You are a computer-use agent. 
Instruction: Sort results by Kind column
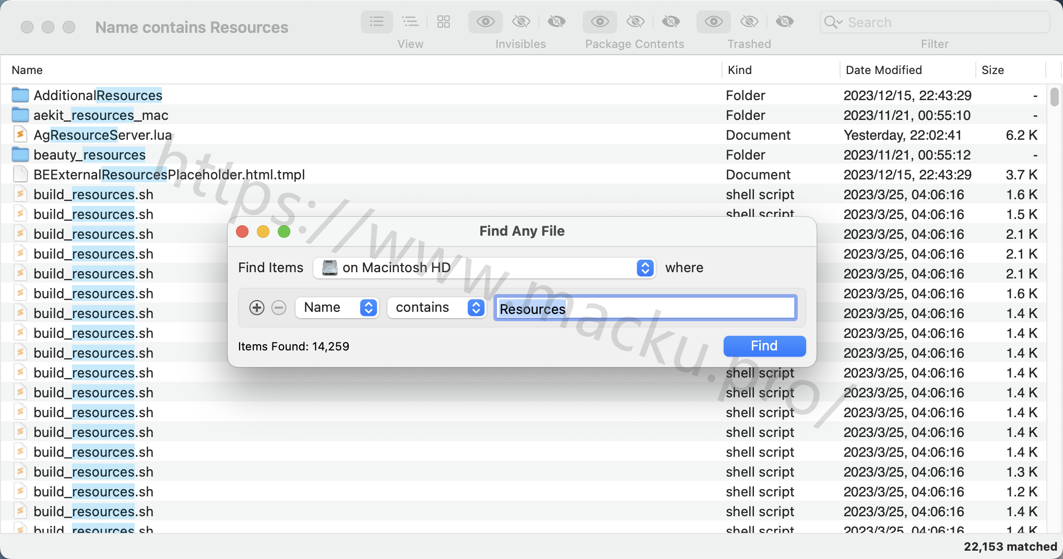coord(781,70)
